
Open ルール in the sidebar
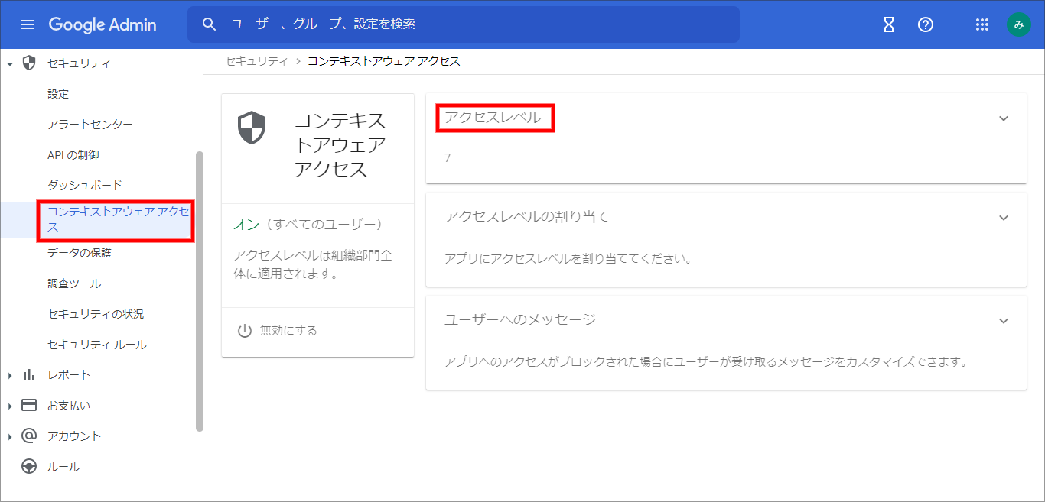(63, 467)
